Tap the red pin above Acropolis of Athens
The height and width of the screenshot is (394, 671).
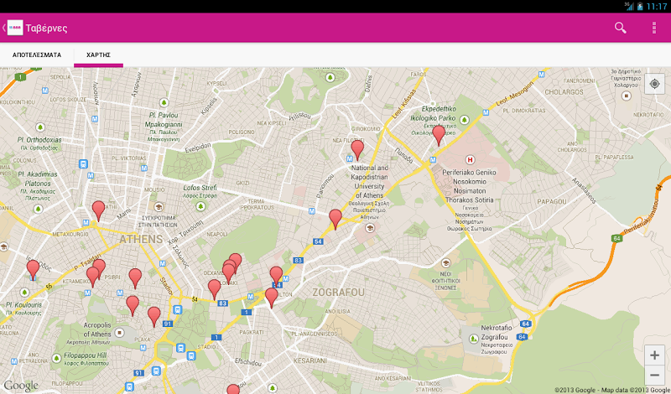(x=133, y=306)
